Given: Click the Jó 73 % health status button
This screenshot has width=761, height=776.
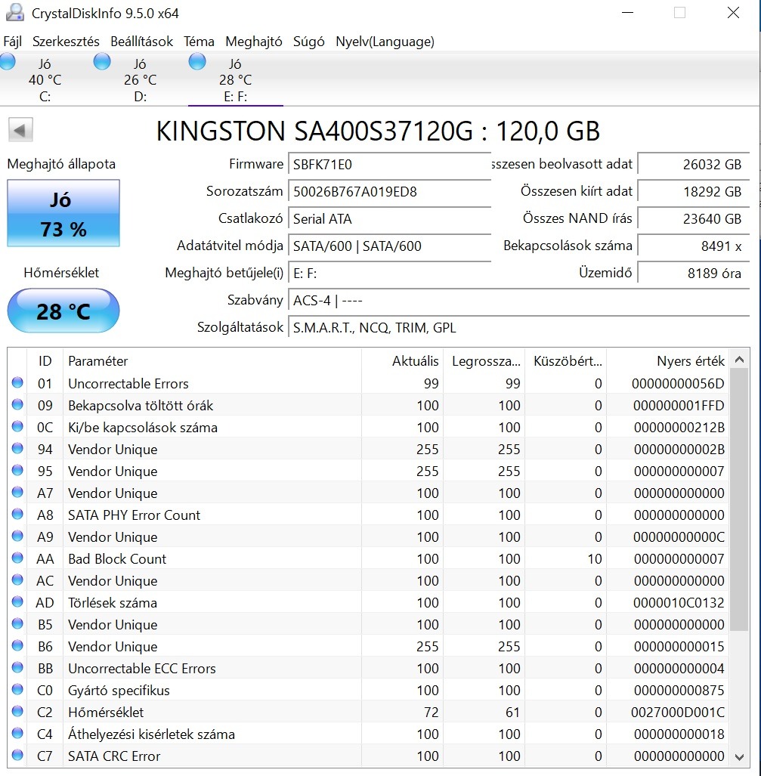Looking at the screenshot, I should click(x=63, y=213).
